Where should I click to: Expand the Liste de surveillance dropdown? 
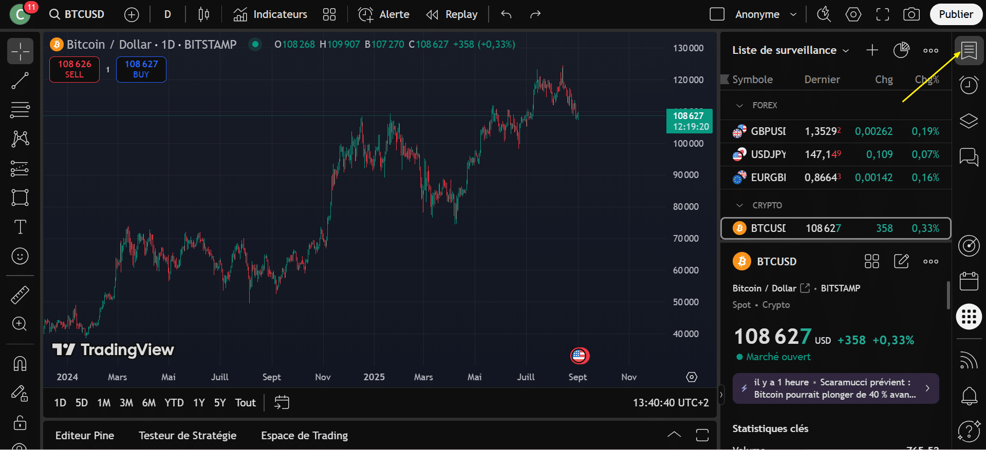(x=790, y=50)
